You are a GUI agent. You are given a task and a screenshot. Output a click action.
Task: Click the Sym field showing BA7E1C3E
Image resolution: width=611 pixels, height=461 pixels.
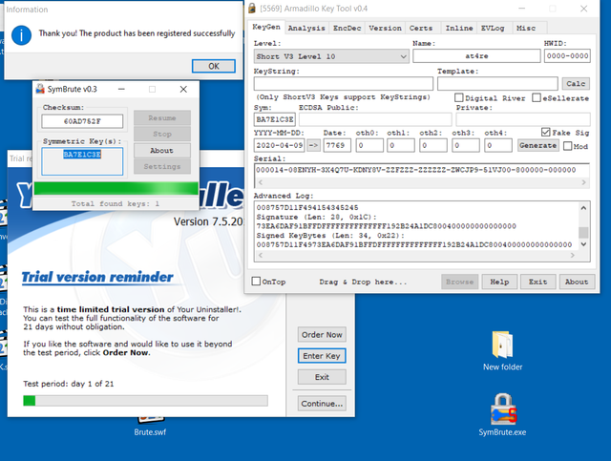[x=275, y=119]
